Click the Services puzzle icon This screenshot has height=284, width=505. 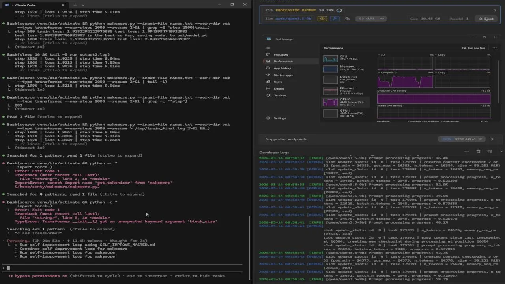coord(268,95)
